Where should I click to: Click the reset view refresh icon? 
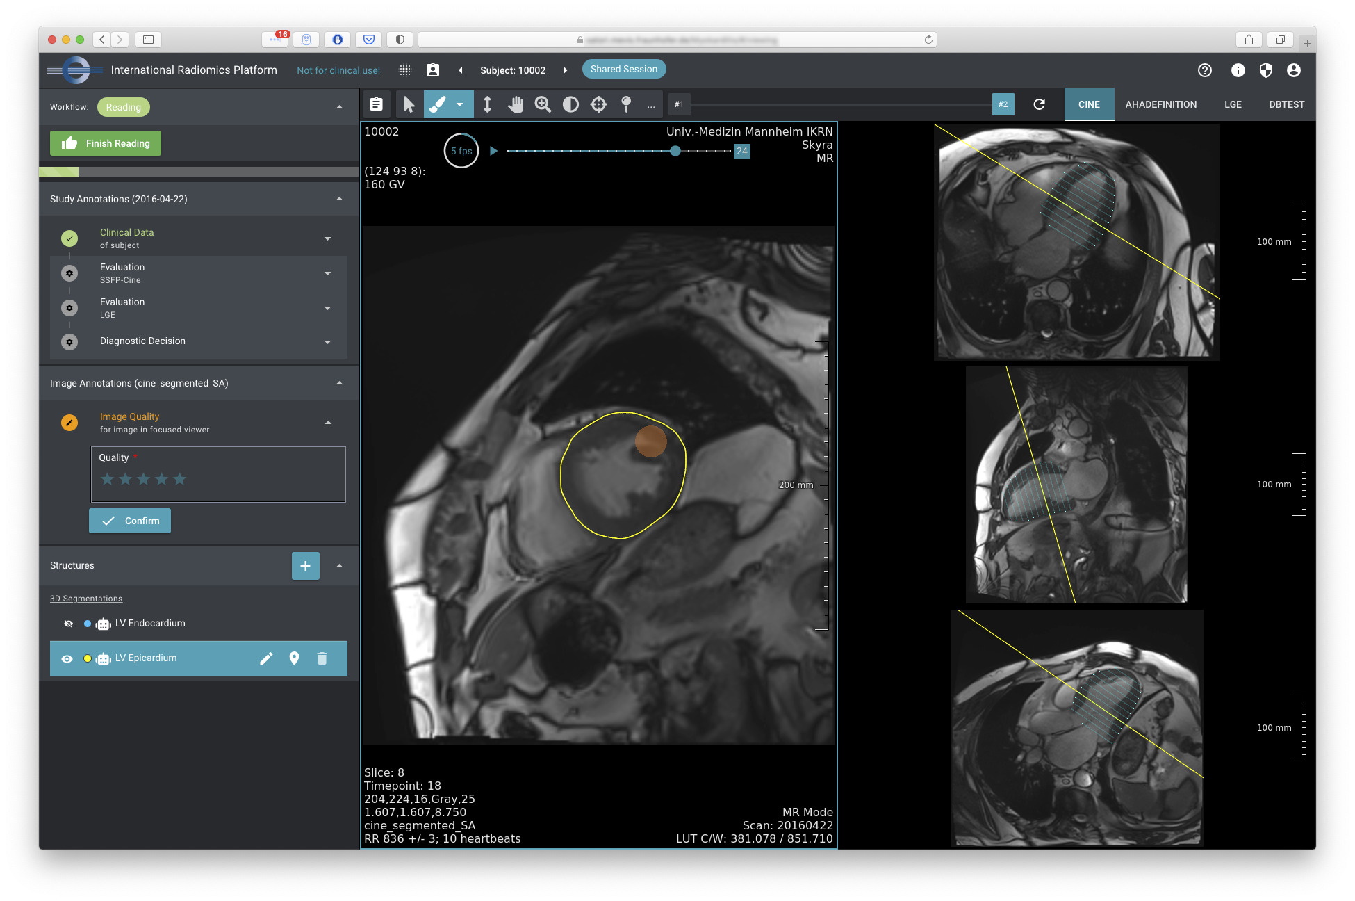(1040, 104)
